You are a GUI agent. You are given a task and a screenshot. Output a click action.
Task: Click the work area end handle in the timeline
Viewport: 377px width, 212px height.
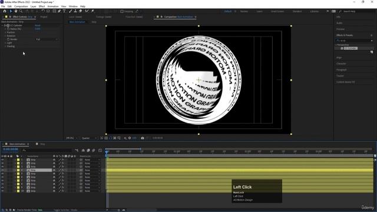coord(140,149)
